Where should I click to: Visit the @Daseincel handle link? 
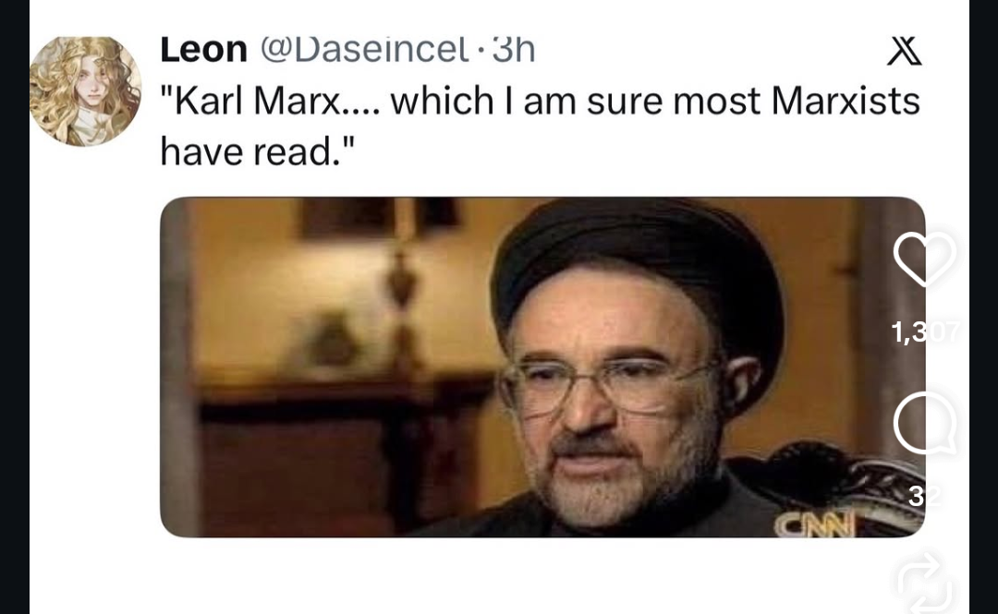pos(363,50)
